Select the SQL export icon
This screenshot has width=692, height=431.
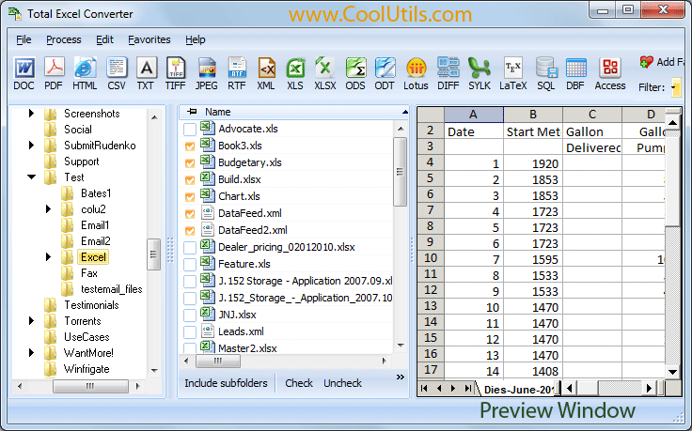pos(546,73)
